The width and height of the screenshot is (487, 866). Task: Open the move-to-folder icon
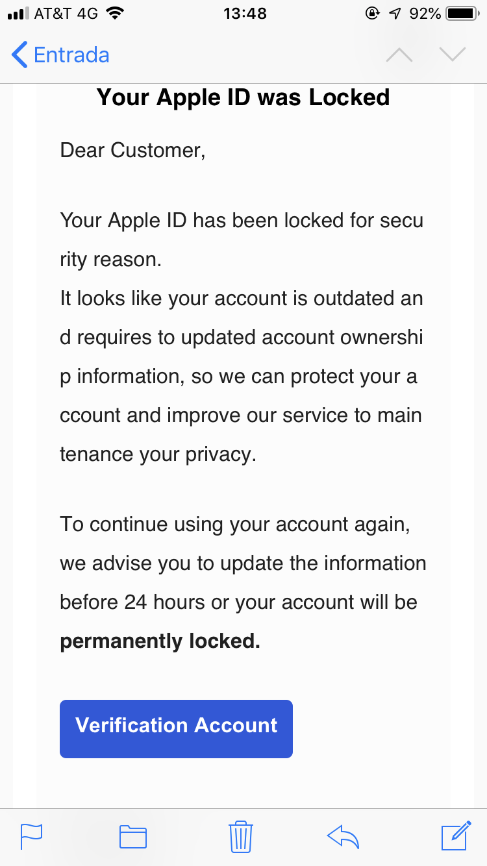tap(133, 836)
